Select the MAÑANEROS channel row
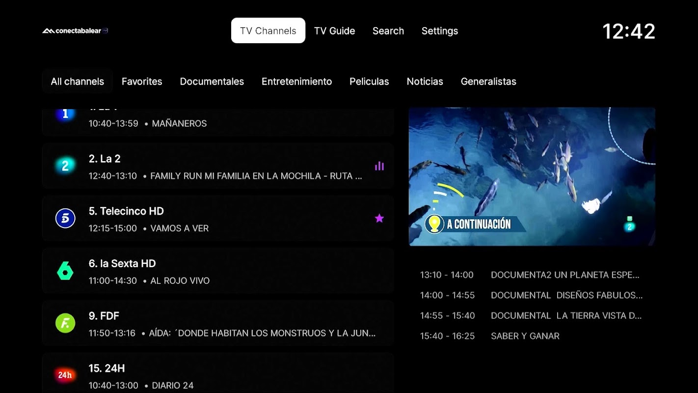 coord(218,121)
